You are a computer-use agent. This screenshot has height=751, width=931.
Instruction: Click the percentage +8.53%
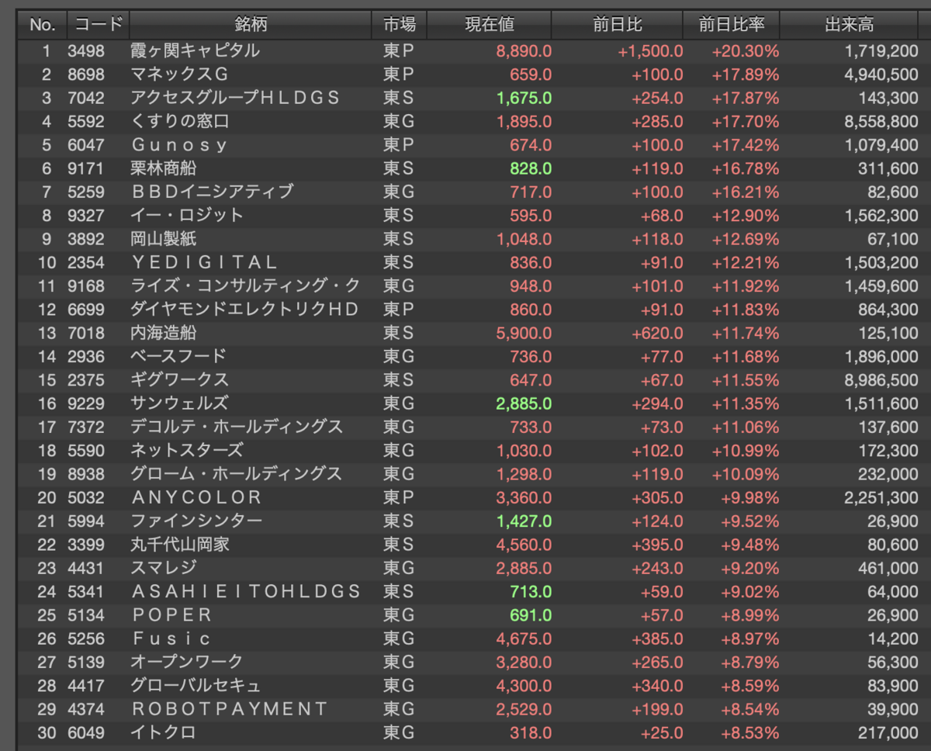pos(749,732)
